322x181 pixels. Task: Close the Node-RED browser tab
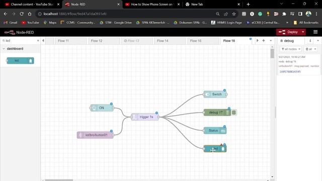[118, 5]
